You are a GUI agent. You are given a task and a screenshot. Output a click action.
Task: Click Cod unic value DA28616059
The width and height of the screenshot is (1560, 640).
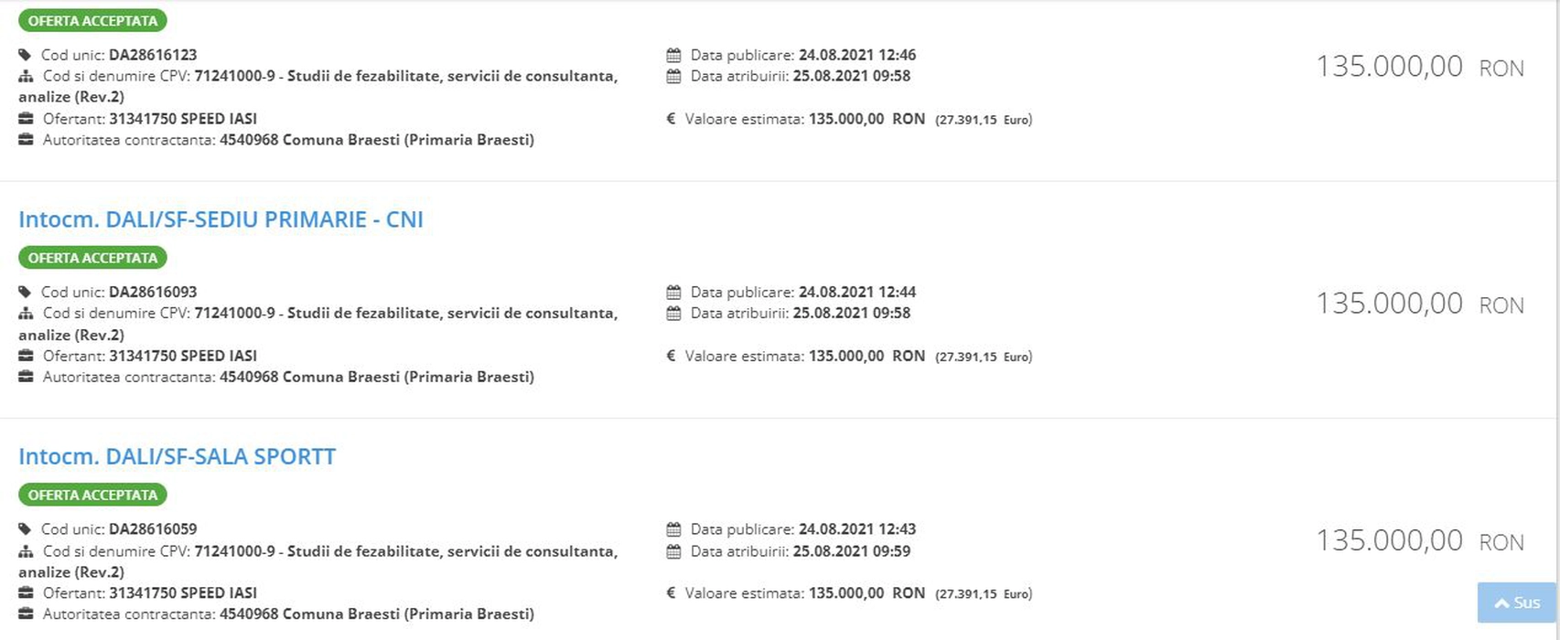click(153, 528)
